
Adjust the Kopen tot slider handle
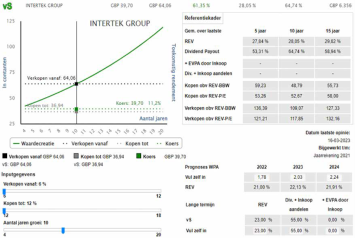(x=4, y=211)
